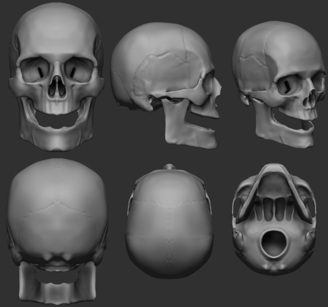Select the three-quarter view skull render

(279, 84)
